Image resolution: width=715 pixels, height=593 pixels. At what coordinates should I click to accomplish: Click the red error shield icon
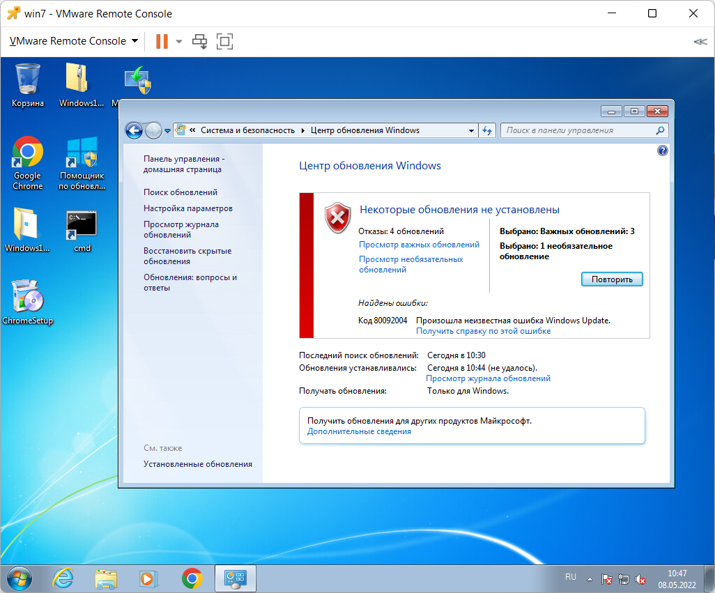click(x=337, y=218)
